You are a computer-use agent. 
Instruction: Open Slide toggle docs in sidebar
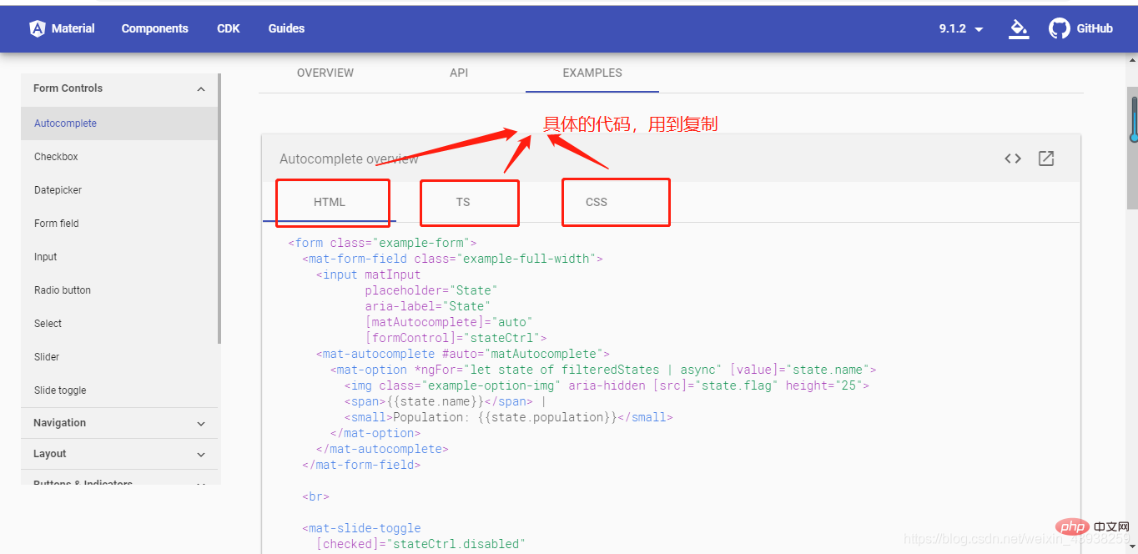(119, 390)
